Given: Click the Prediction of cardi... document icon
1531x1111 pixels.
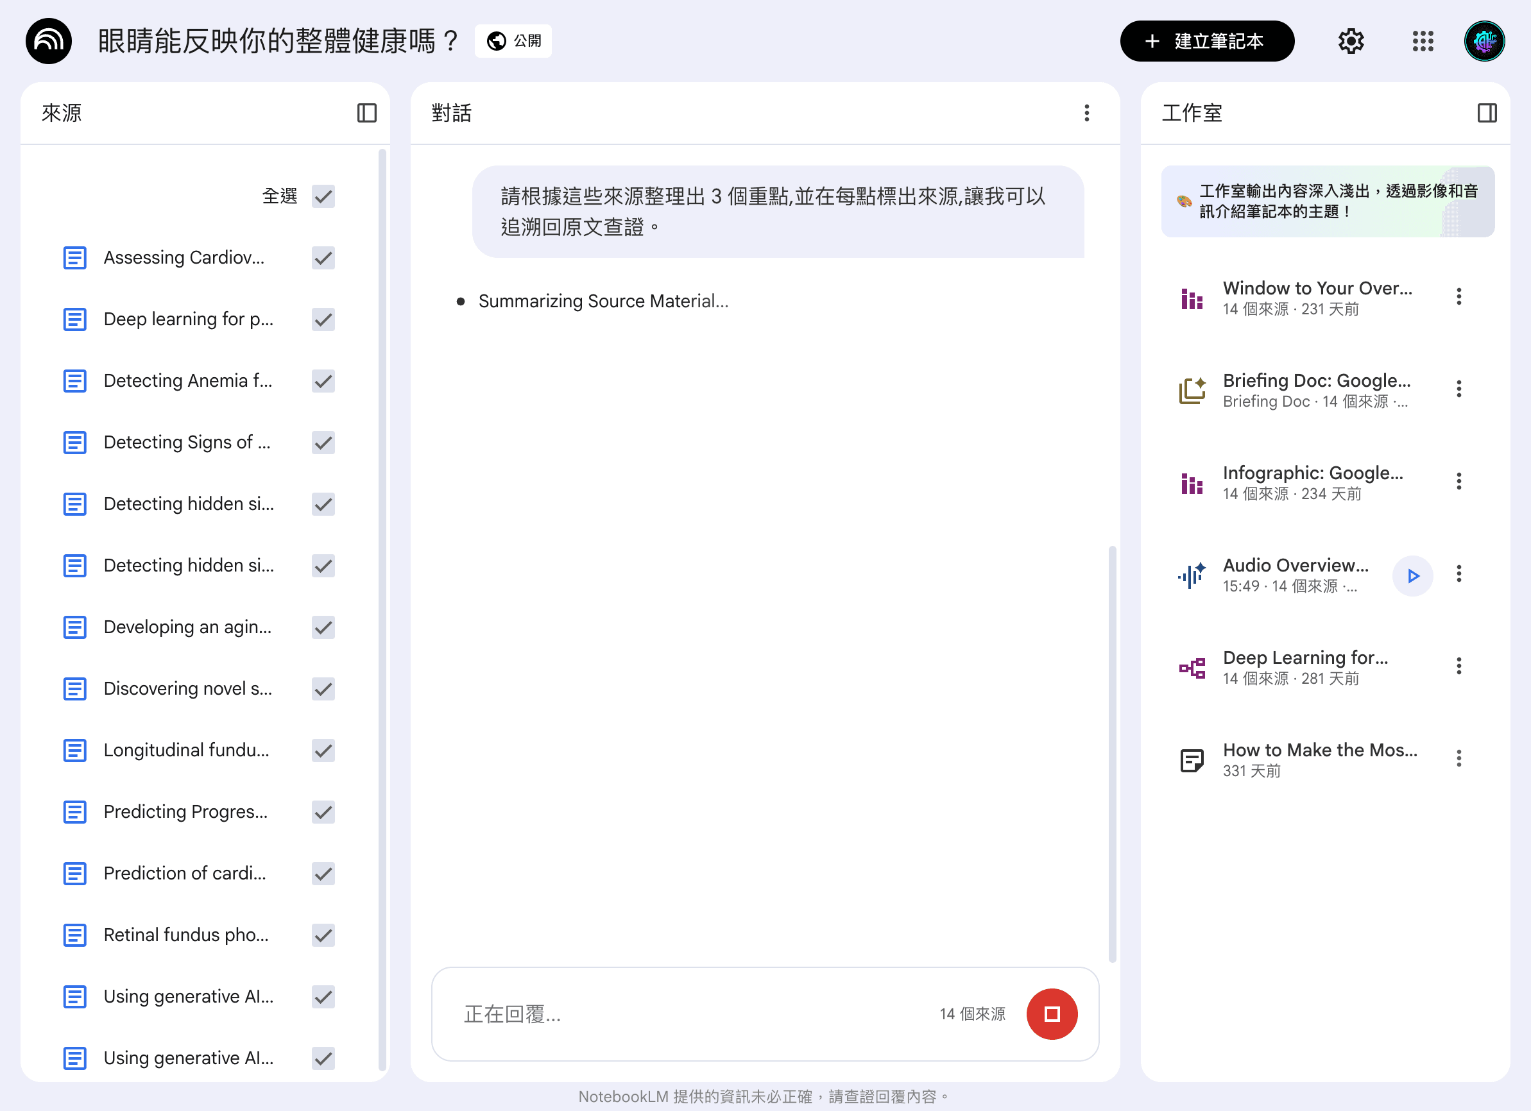Looking at the screenshot, I should [x=74, y=874].
